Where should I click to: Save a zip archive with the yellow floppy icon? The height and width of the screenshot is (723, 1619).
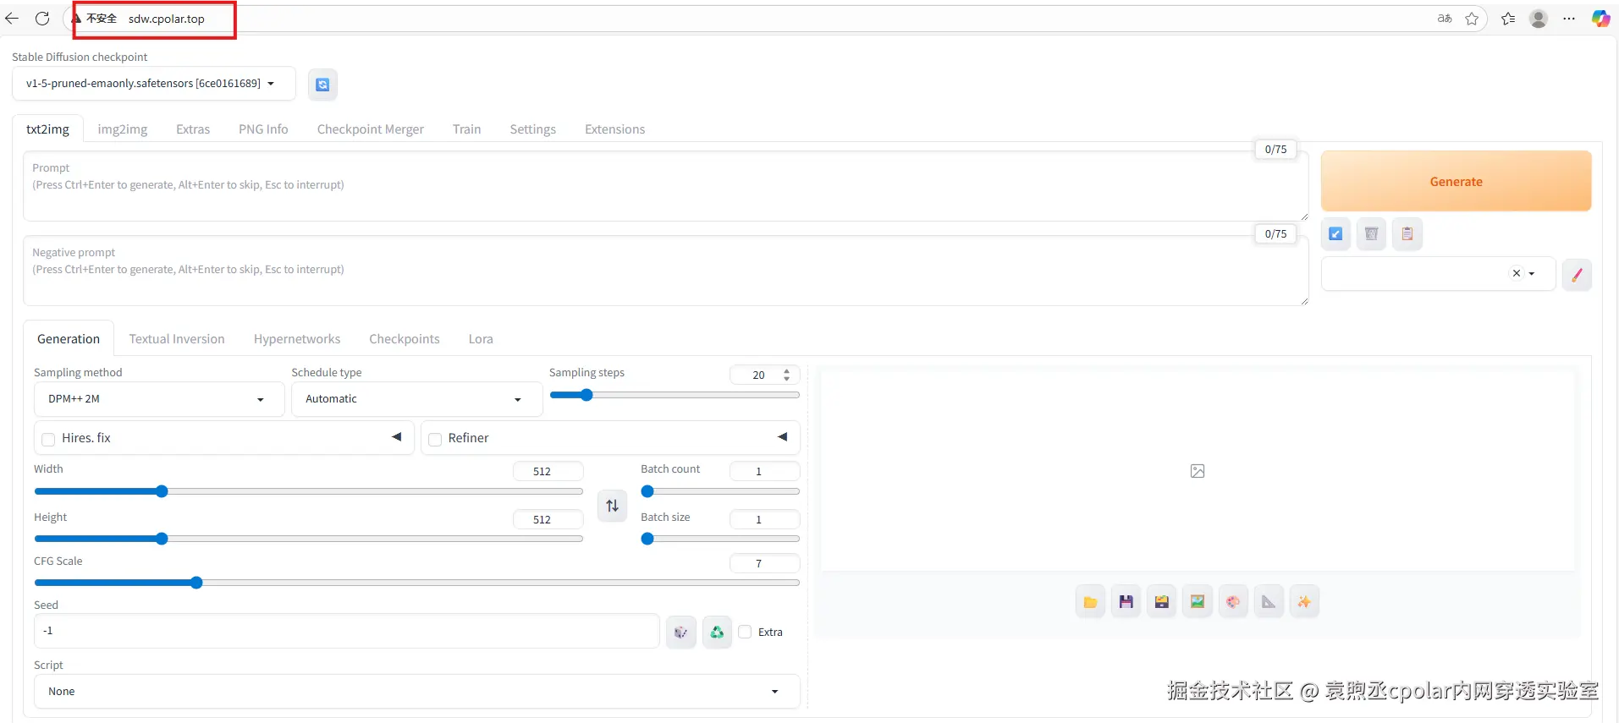1161,602
